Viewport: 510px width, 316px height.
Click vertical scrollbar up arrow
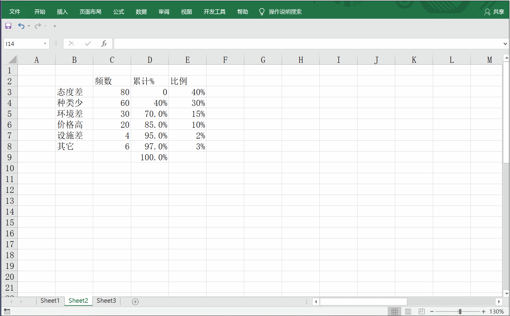coord(506,58)
